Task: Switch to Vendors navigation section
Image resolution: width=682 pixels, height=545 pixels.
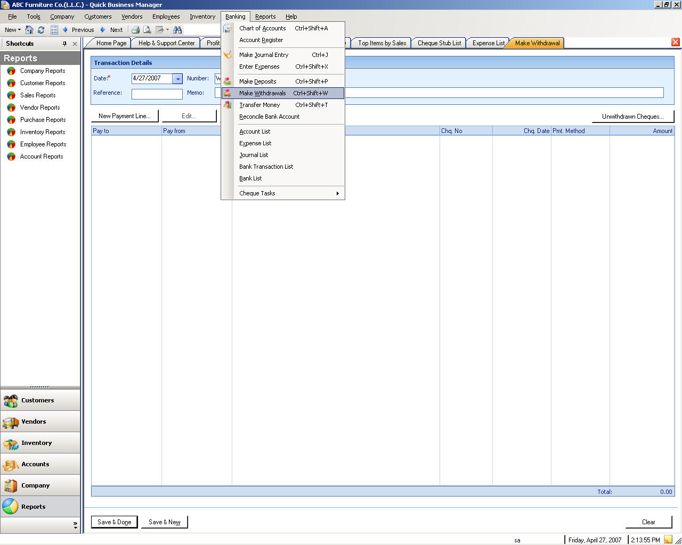Action: pyautogui.click(x=40, y=422)
